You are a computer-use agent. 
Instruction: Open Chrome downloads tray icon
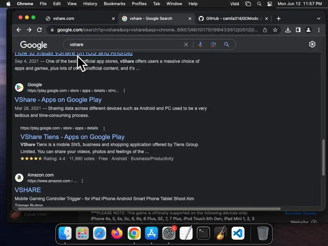point(288,30)
